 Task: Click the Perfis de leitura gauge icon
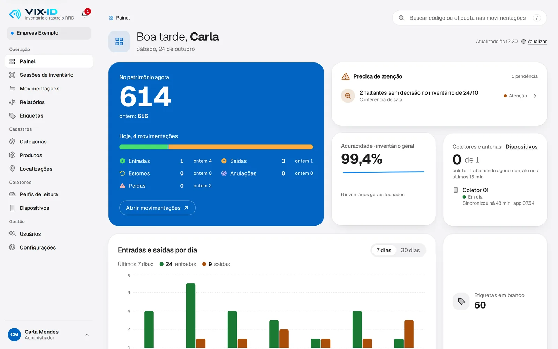click(12, 194)
